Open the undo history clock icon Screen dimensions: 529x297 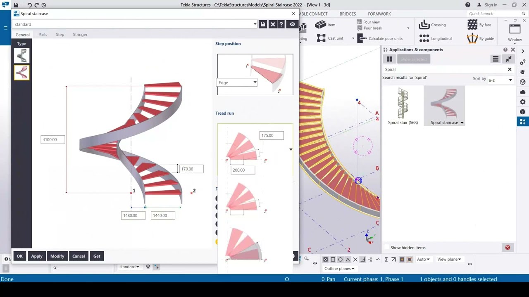[x=43, y=5]
